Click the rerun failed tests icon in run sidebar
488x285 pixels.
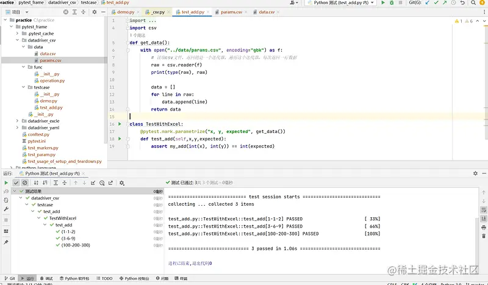[6, 192]
